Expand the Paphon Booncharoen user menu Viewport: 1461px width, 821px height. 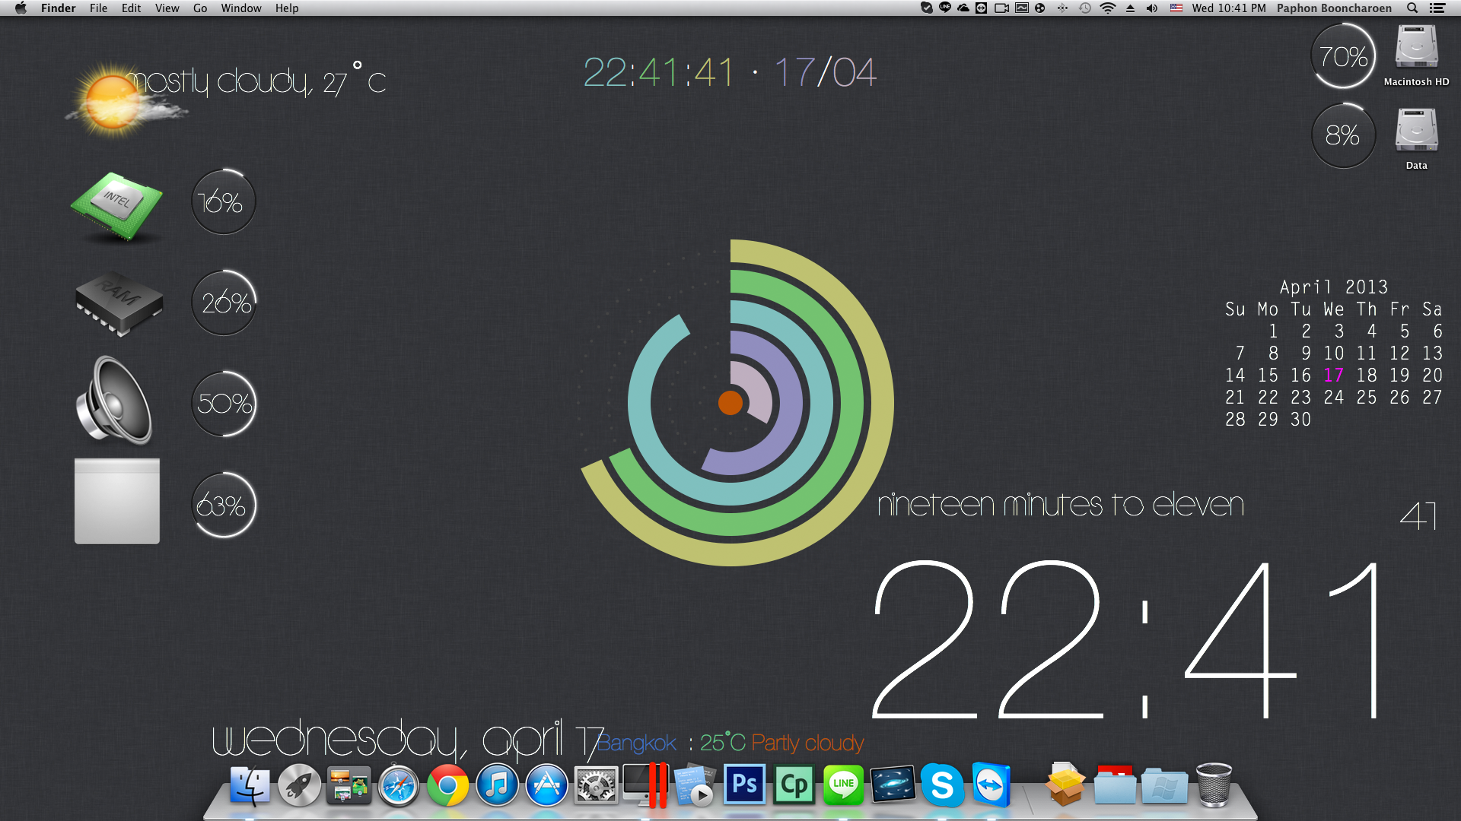click(1333, 8)
